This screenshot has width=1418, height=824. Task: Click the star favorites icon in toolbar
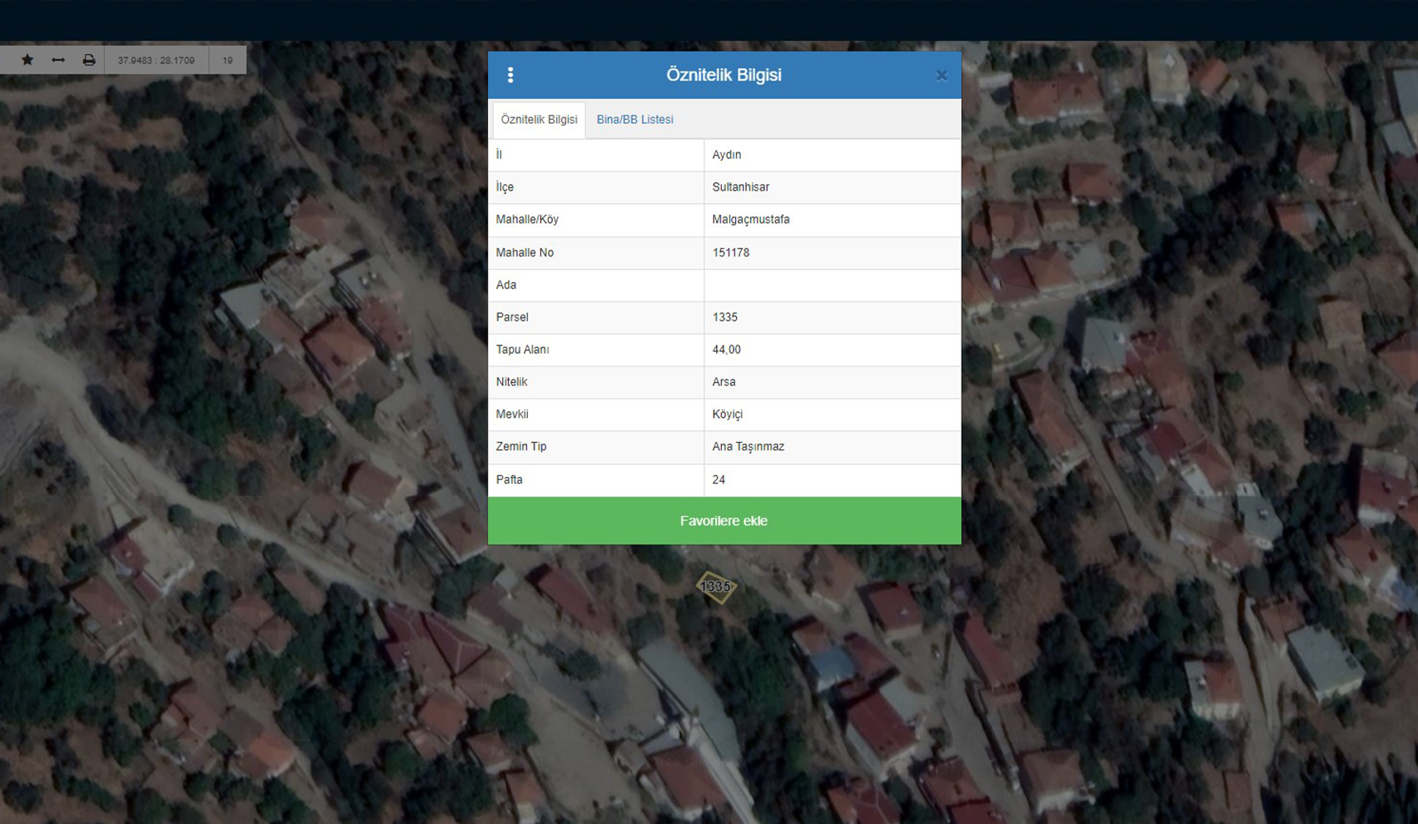(27, 60)
